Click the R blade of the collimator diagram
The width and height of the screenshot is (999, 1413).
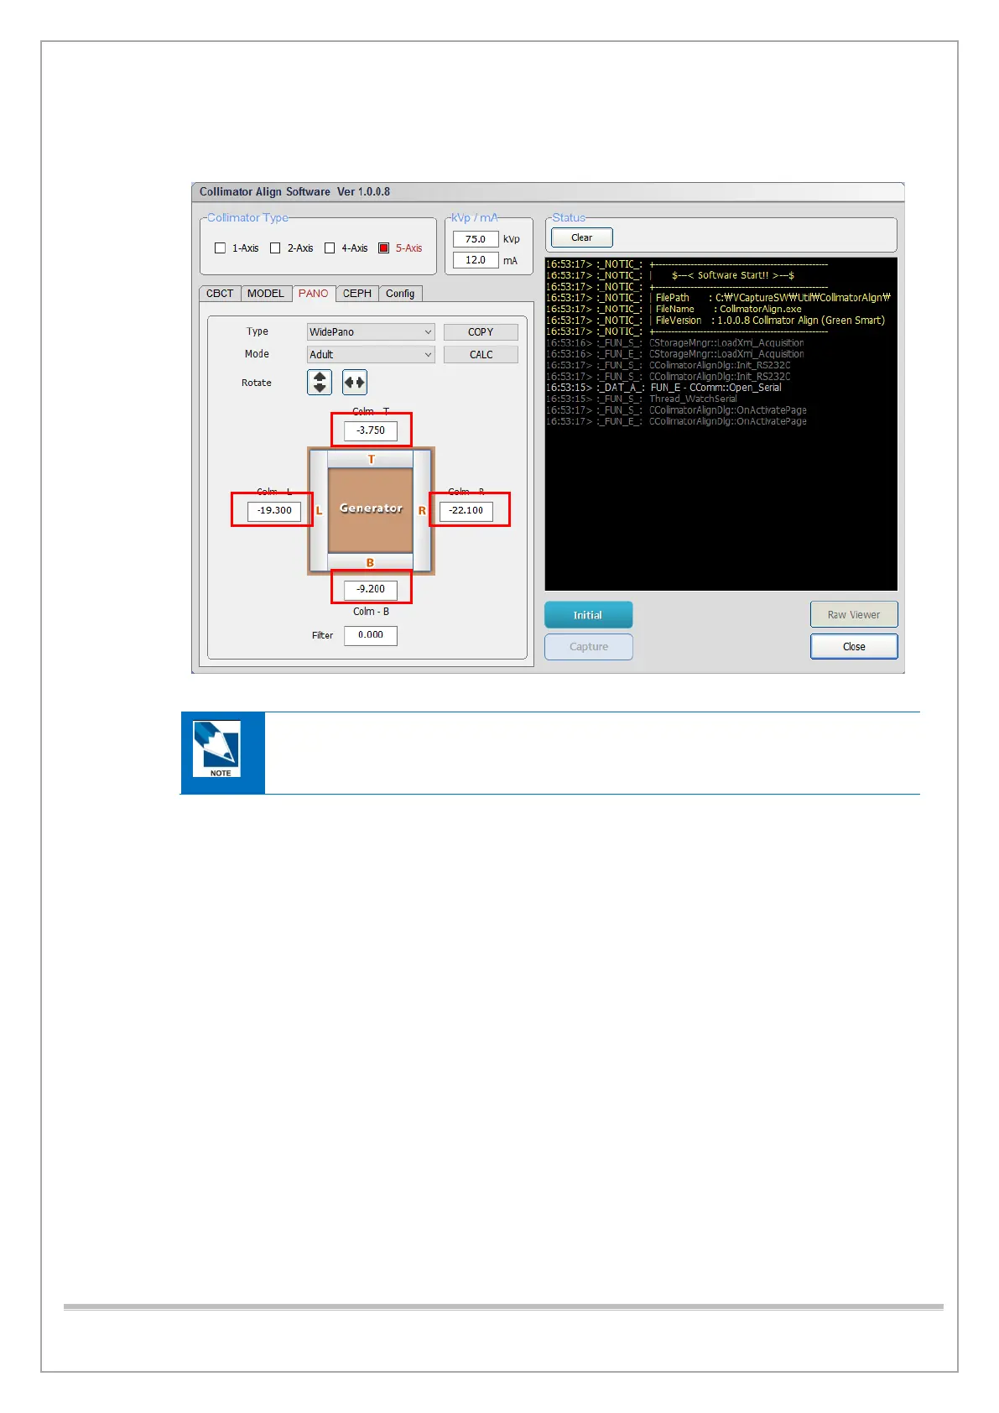(422, 510)
